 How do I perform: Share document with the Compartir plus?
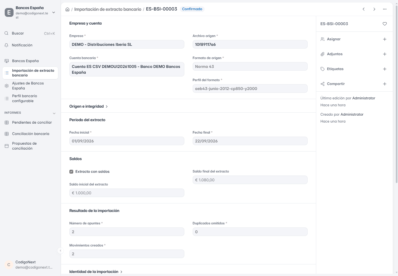click(385, 84)
